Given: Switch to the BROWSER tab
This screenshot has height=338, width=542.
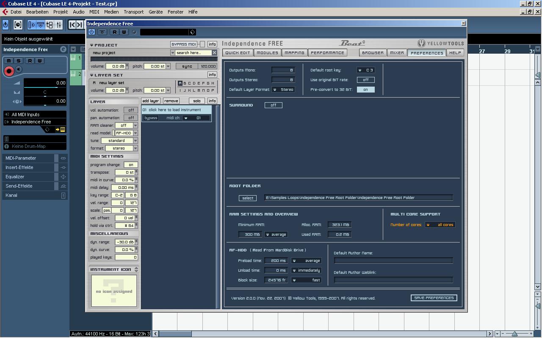Looking at the screenshot, I should pos(373,53).
